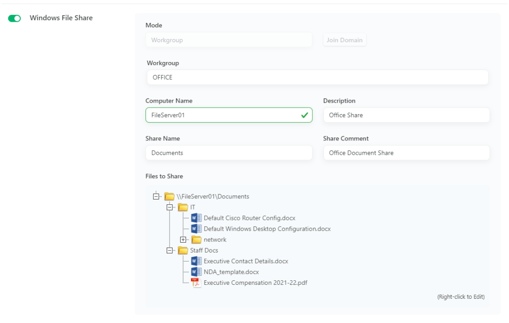
Task: Collapse the \\FileServer01\Documents root node
Action: pyautogui.click(x=157, y=196)
